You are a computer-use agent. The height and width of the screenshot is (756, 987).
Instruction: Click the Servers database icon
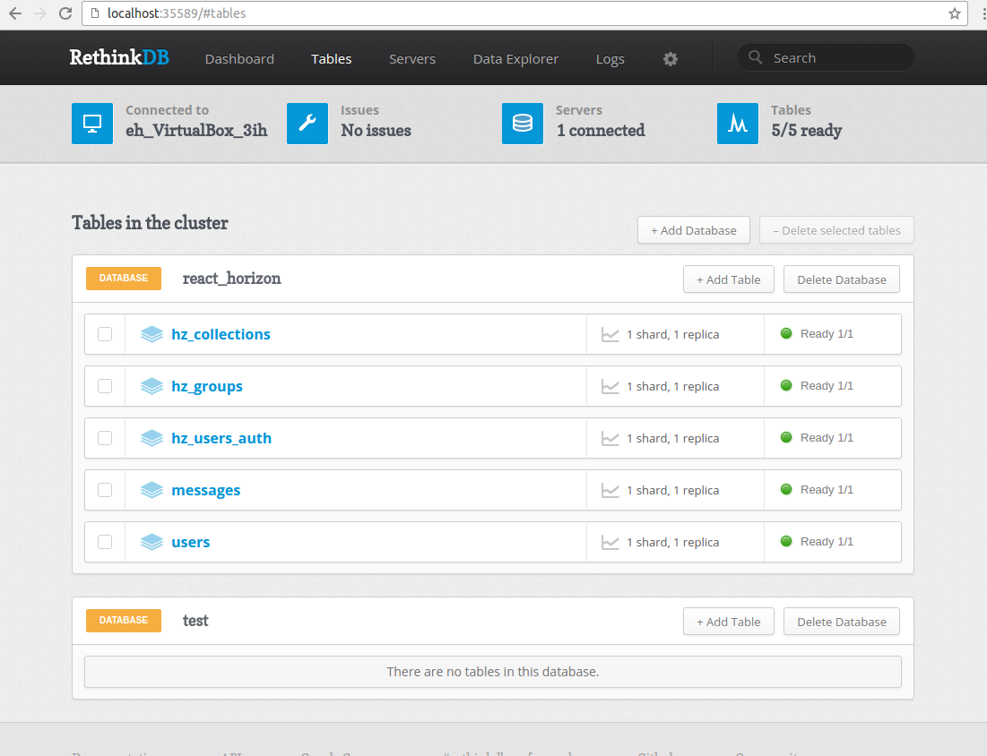pyautogui.click(x=523, y=124)
